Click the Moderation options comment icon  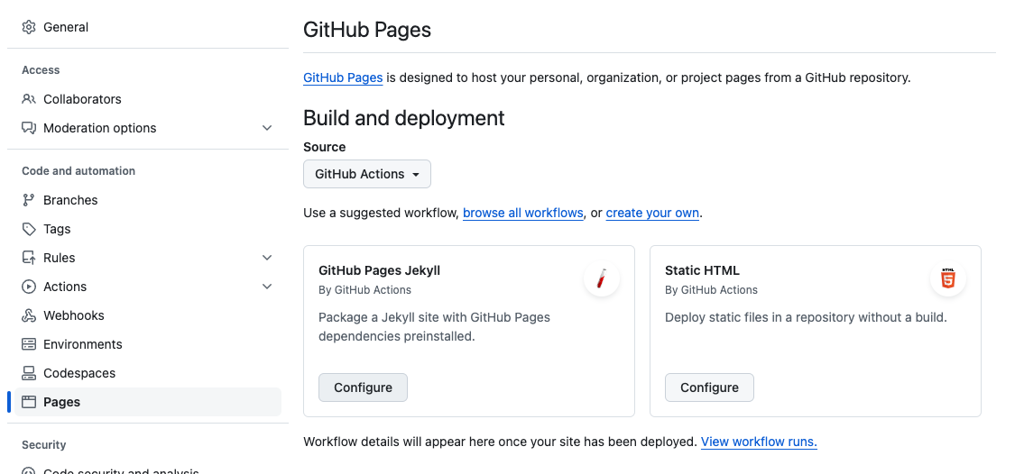tap(29, 128)
